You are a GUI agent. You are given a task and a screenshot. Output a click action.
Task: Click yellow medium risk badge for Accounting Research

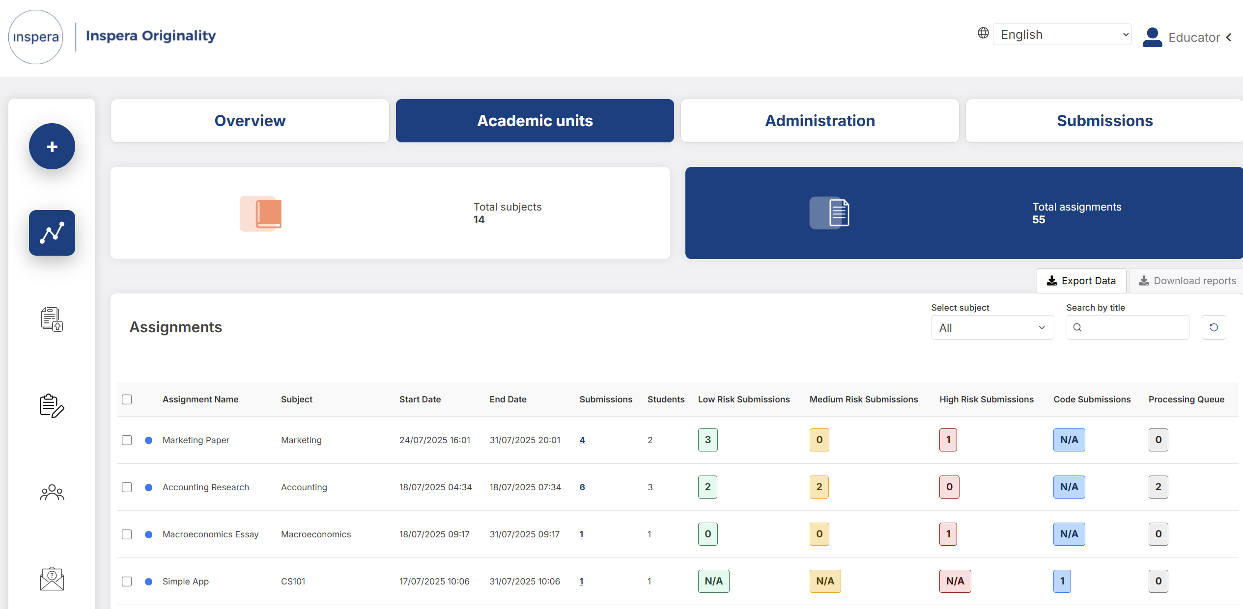819,487
